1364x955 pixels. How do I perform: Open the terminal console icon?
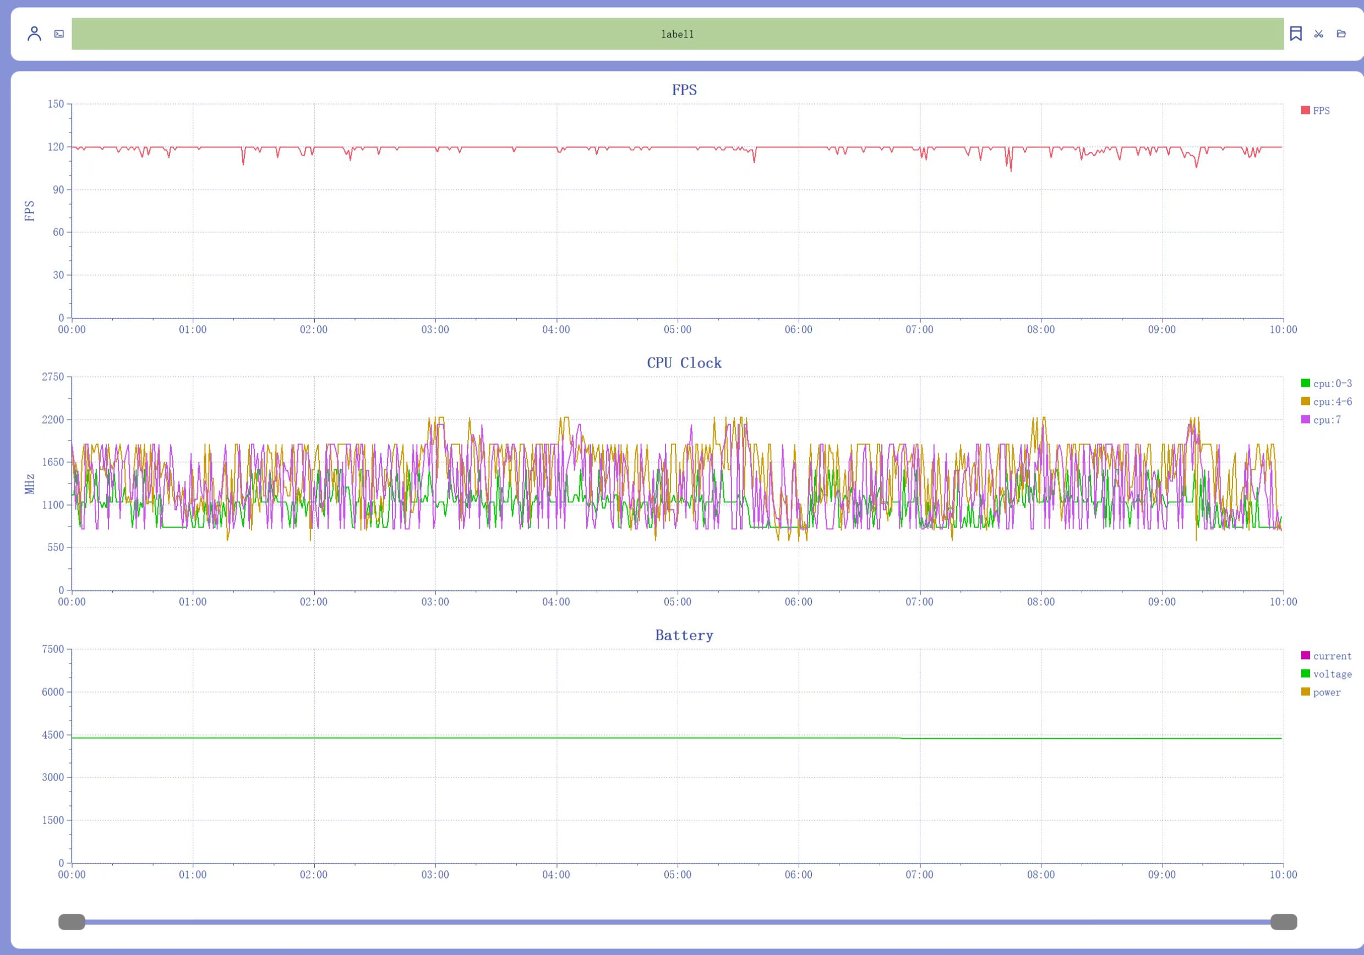click(x=59, y=34)
